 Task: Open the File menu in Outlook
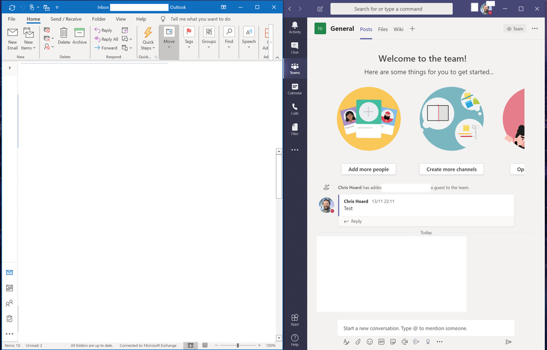(12, 19)
